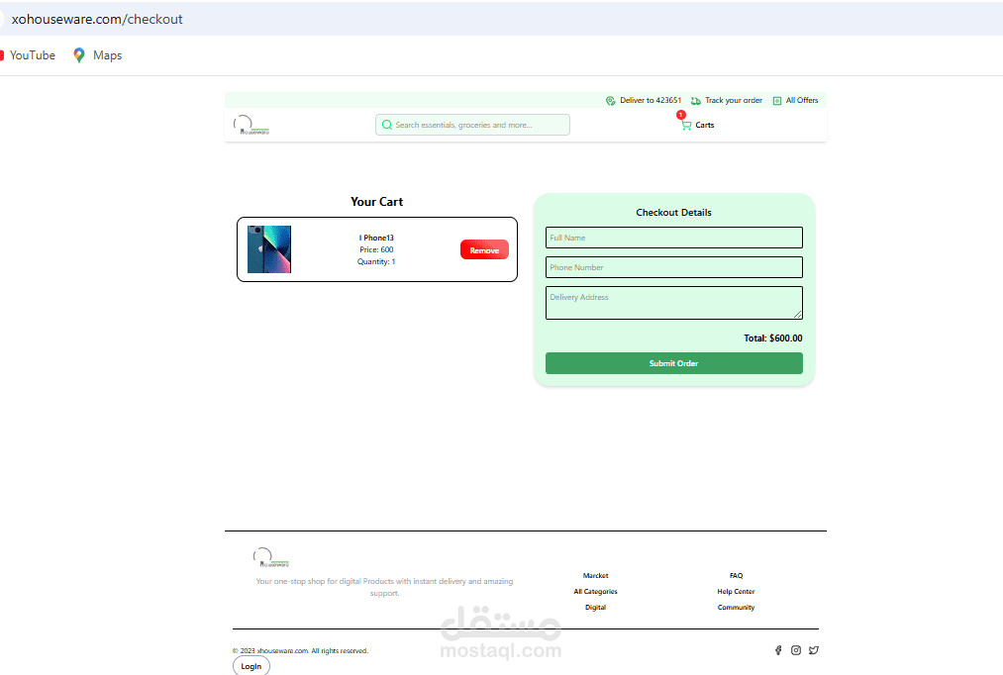Submit the order
The height and width of the screenshot is (675, 1003).
(673, 363)
